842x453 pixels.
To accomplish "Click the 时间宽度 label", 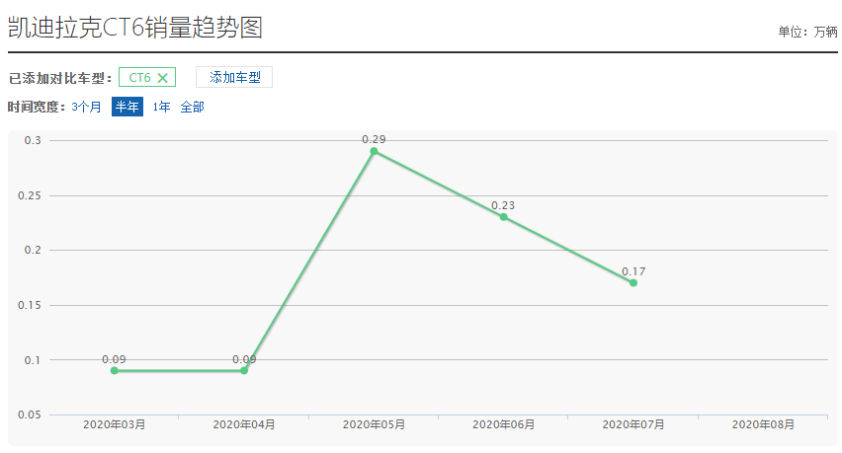I will [x=37, y=107].
